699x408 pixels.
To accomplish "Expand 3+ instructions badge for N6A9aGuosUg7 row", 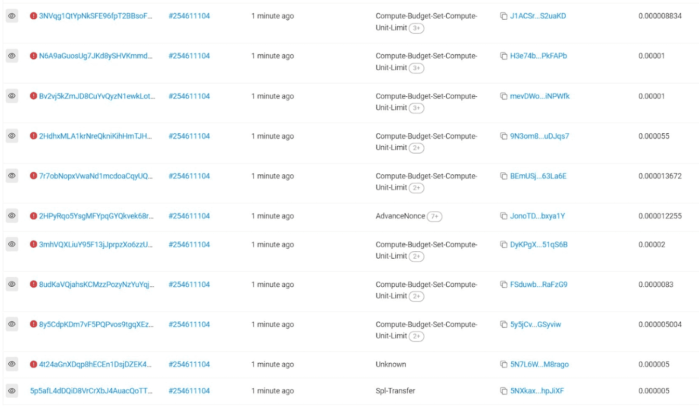I will [x=417, y=68].
